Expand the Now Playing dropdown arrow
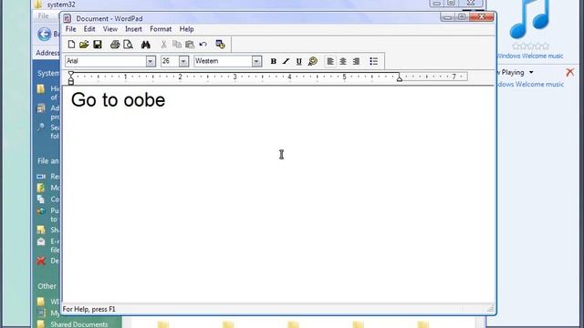This screenshot has width=584, height=328. tap(531, 73)
